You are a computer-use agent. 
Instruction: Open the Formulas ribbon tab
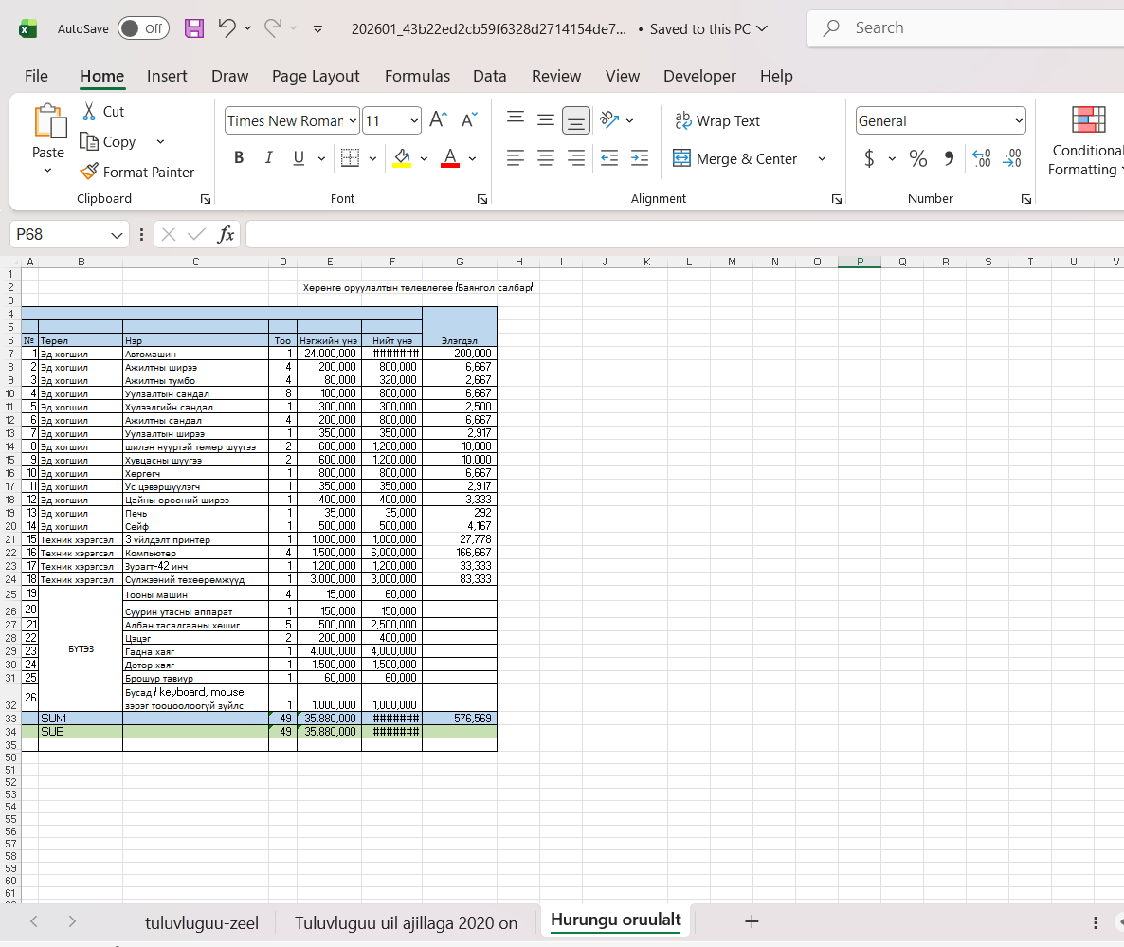(416, 76)
